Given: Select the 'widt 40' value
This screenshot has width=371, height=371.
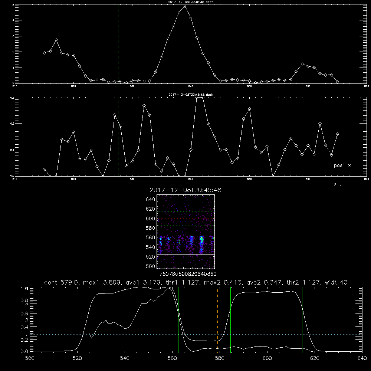Looking at the screenshot, I should coord(336,282).
